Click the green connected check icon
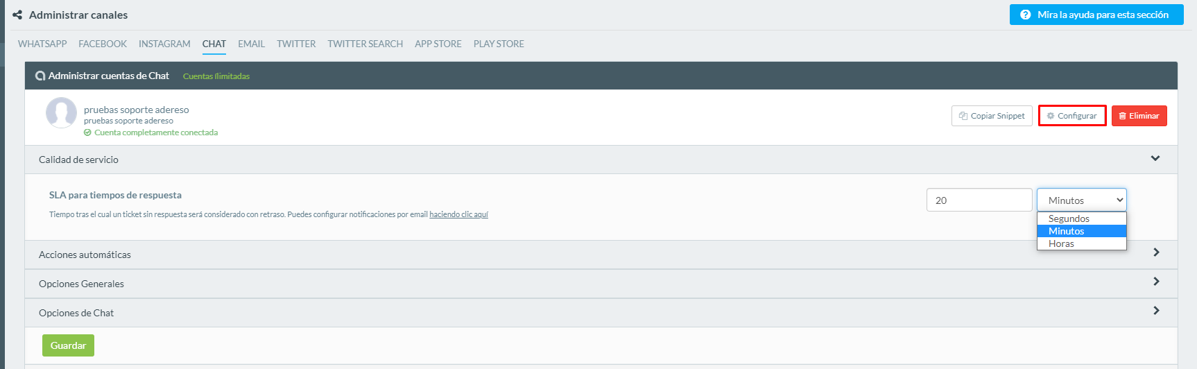 pyautogui.click(x=87, y=132)
